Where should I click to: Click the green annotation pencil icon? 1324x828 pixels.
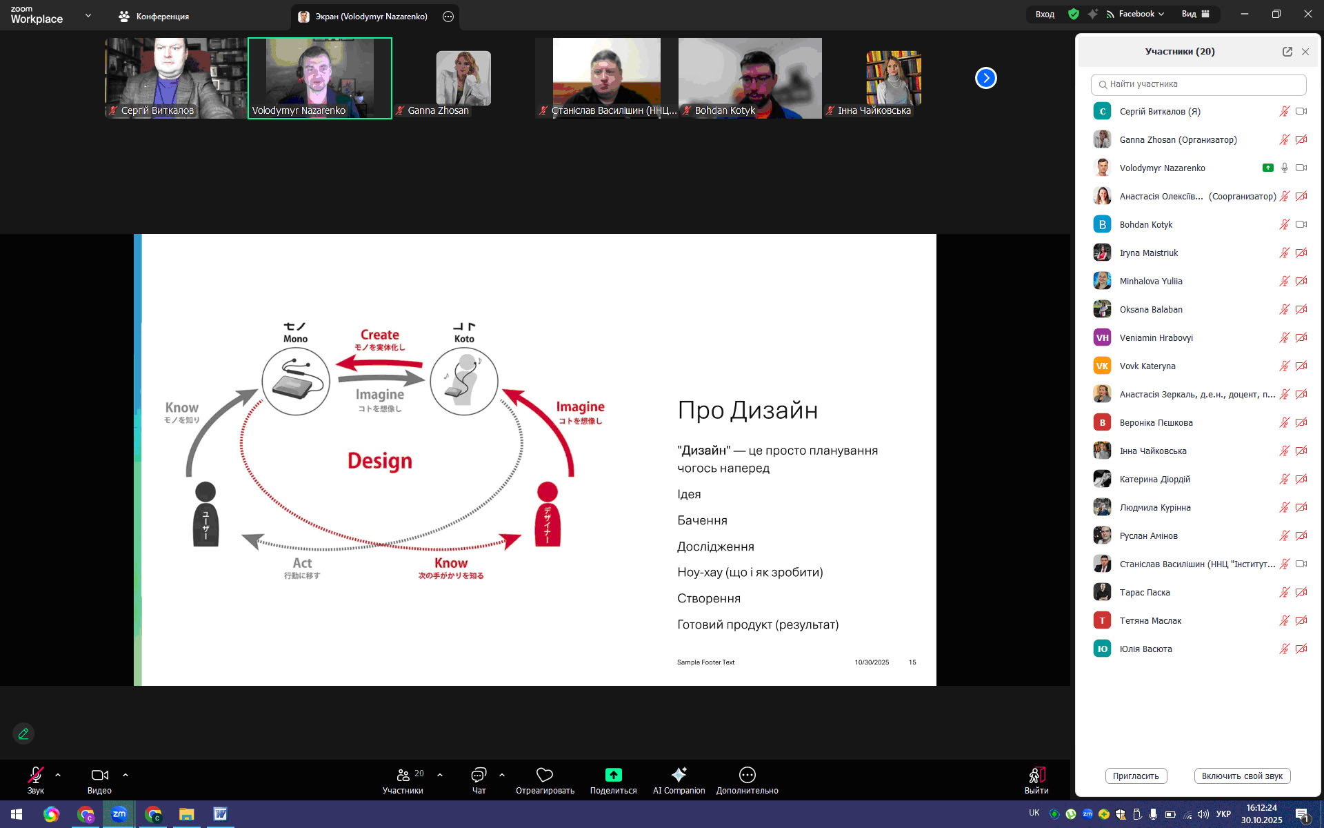23,733
